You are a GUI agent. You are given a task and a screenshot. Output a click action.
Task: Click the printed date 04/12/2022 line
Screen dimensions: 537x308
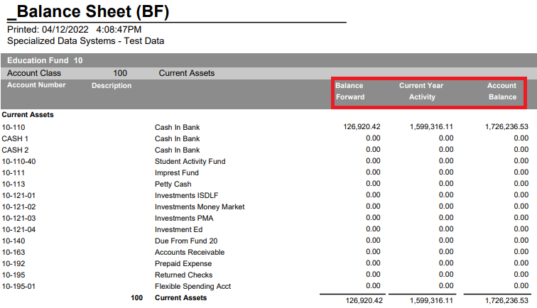[75, 30]
